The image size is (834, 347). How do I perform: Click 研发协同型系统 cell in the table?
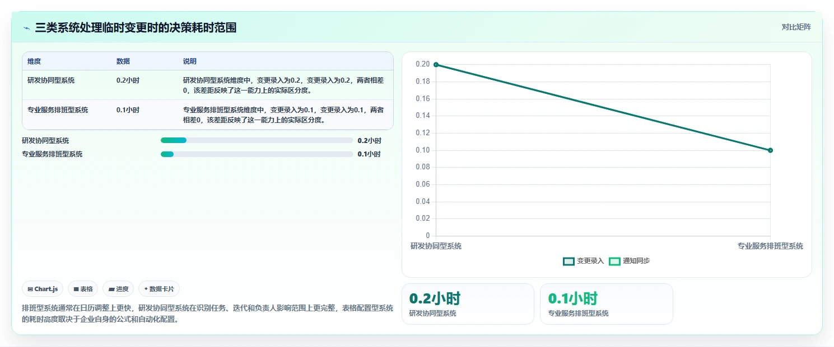51,80
